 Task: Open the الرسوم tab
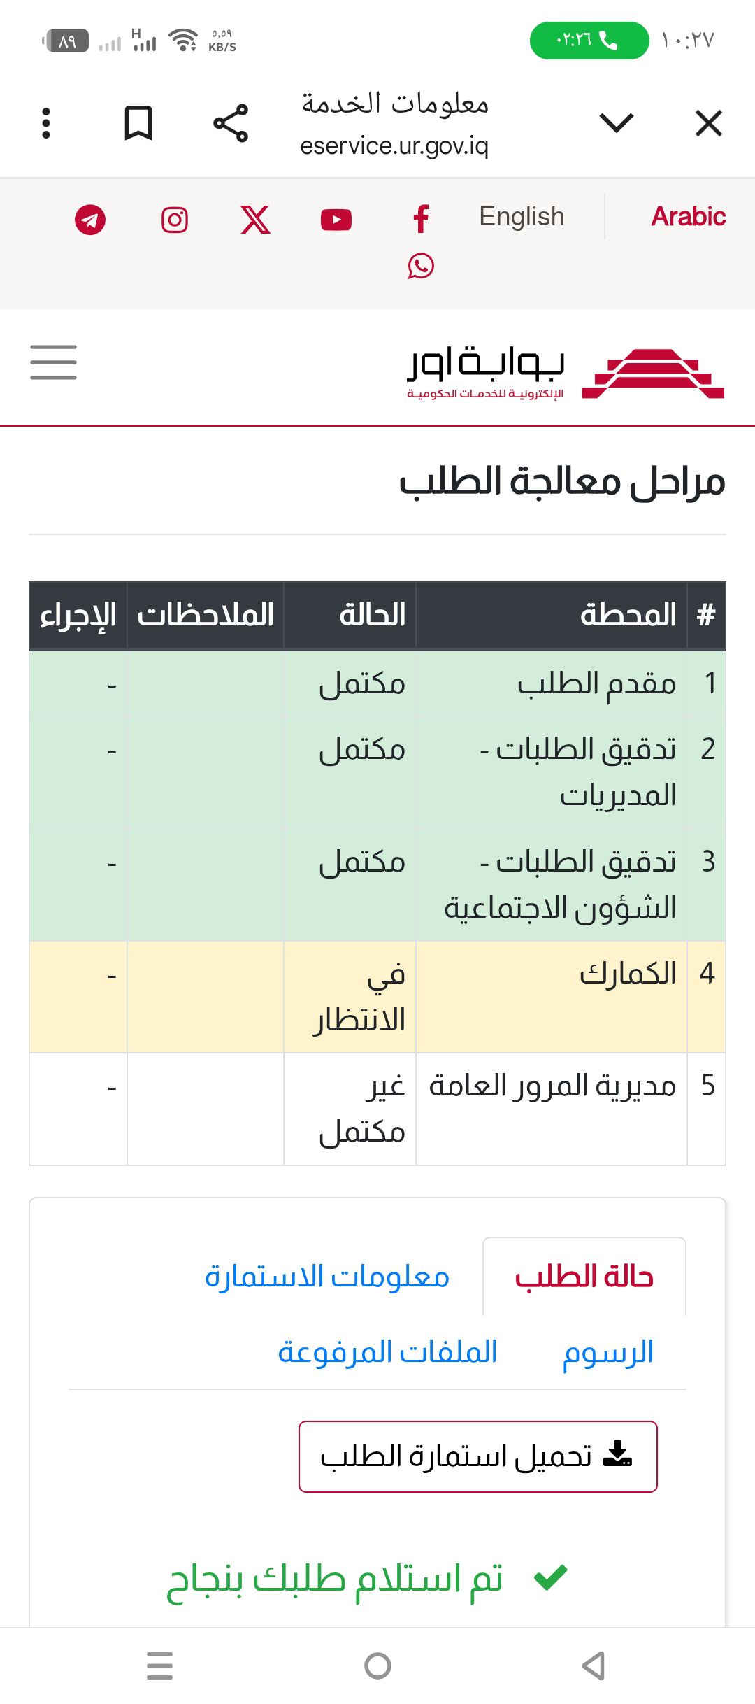pos(608,1353)
